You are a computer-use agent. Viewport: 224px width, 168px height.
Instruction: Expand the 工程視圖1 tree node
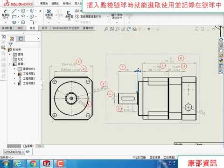(15, 74)
